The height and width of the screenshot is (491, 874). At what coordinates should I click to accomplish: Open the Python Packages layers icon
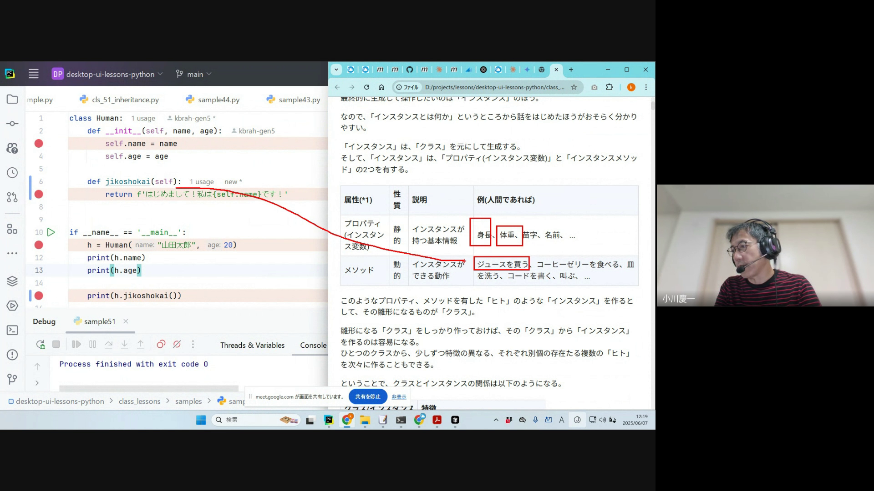pos(12,281)
